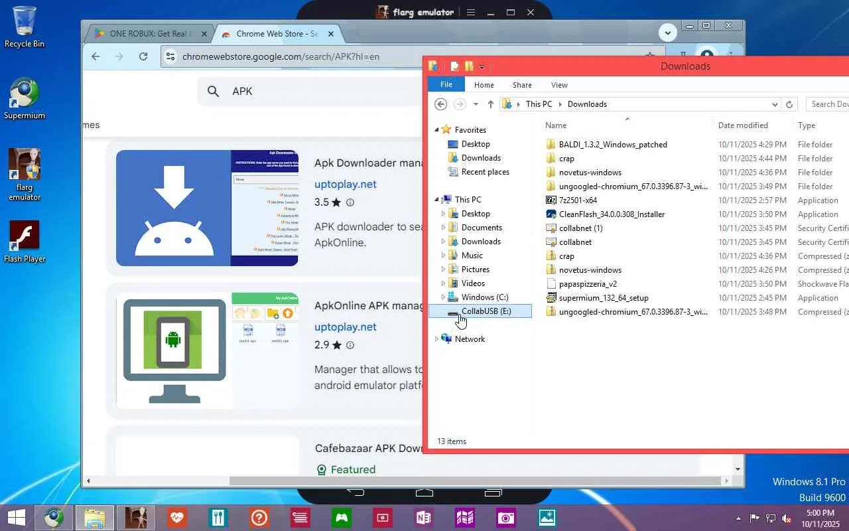Show rating info for the 3.5 star extension

350,202
